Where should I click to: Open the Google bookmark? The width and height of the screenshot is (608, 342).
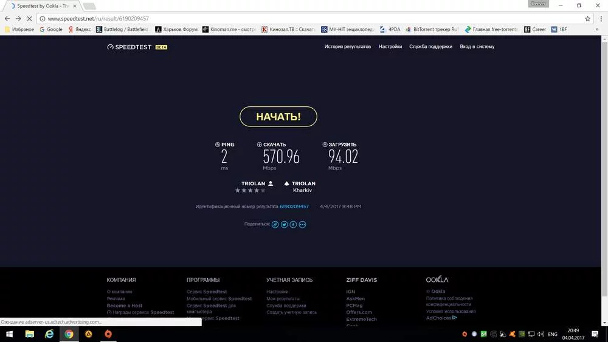click(x=51, y=29)
